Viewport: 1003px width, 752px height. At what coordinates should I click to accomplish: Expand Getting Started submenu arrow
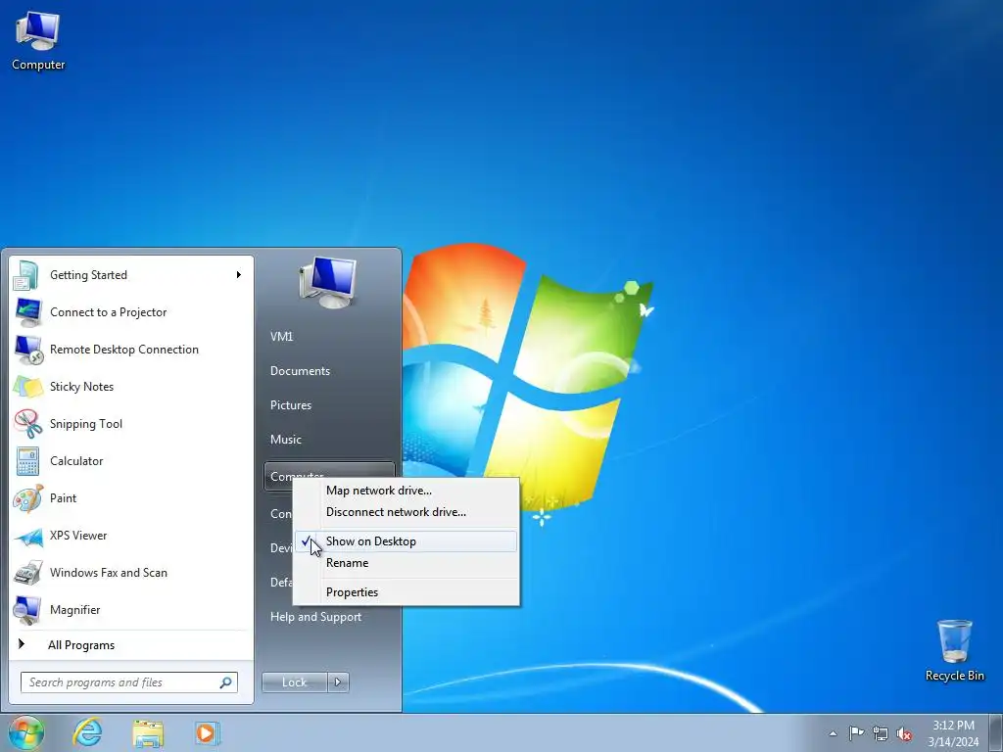tap(239, 275)
